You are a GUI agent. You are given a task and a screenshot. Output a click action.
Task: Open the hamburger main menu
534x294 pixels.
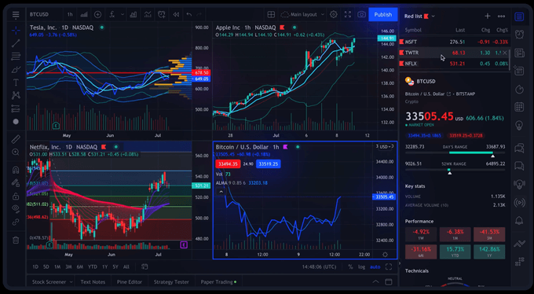click(16, 15)
